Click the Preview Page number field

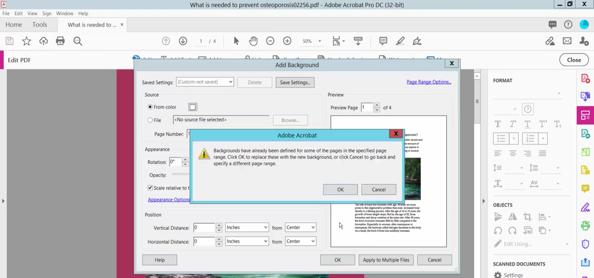367,107
